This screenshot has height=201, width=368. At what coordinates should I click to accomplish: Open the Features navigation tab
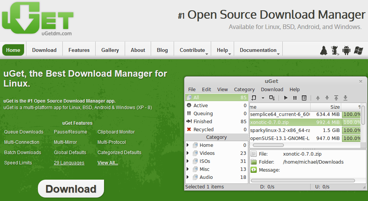click(79, 50)
